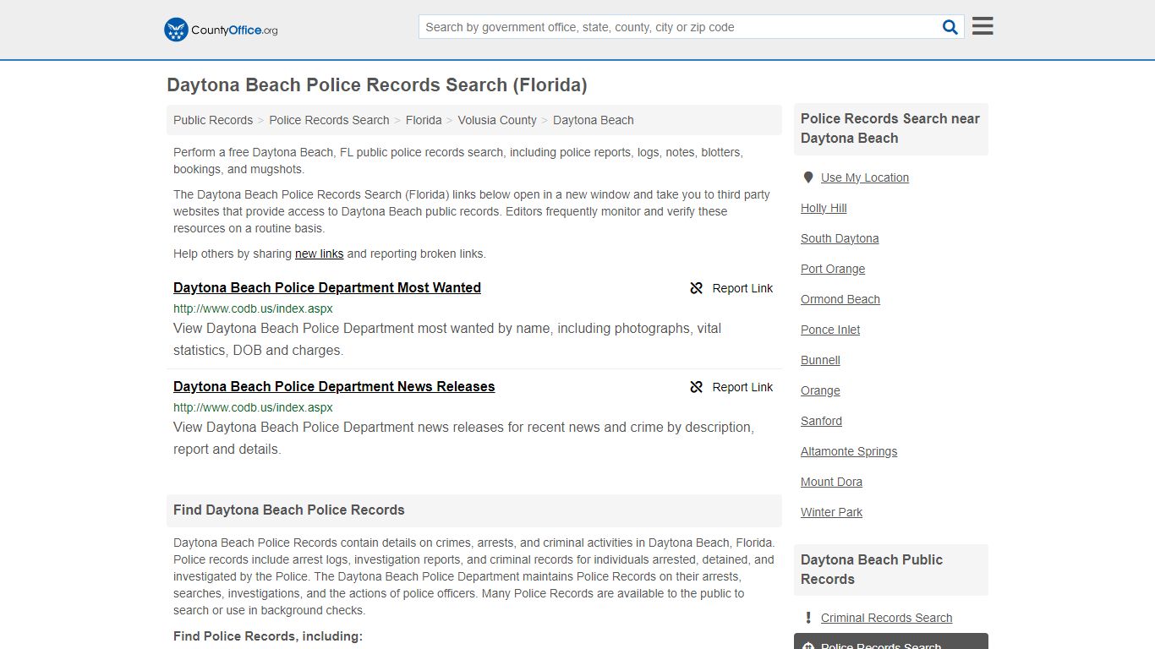Click the magnifying glass search icon
The image size is (1155, 649).
pos(950,27)
